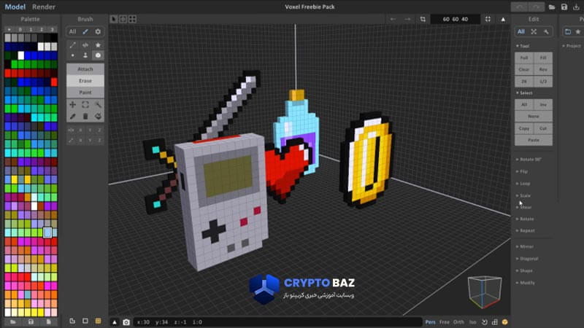Open the wrench tab in Edit panel
584x328 pixels.
pyautogui.click(x=546, y=31)
